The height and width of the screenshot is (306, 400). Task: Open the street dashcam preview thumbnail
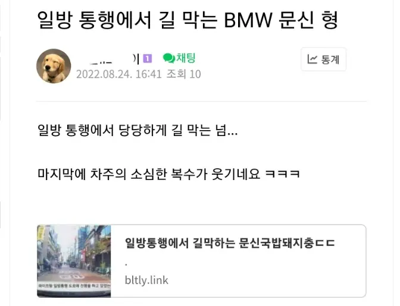click(74, 261)
